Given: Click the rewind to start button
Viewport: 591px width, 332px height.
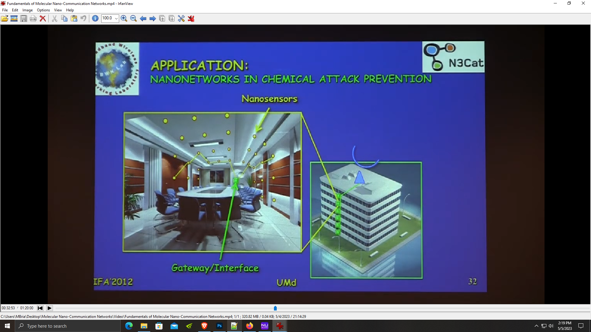Looking at the screenshot, I should 40,308.
